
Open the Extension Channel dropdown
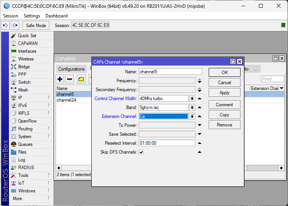click(x=192, y=116)
